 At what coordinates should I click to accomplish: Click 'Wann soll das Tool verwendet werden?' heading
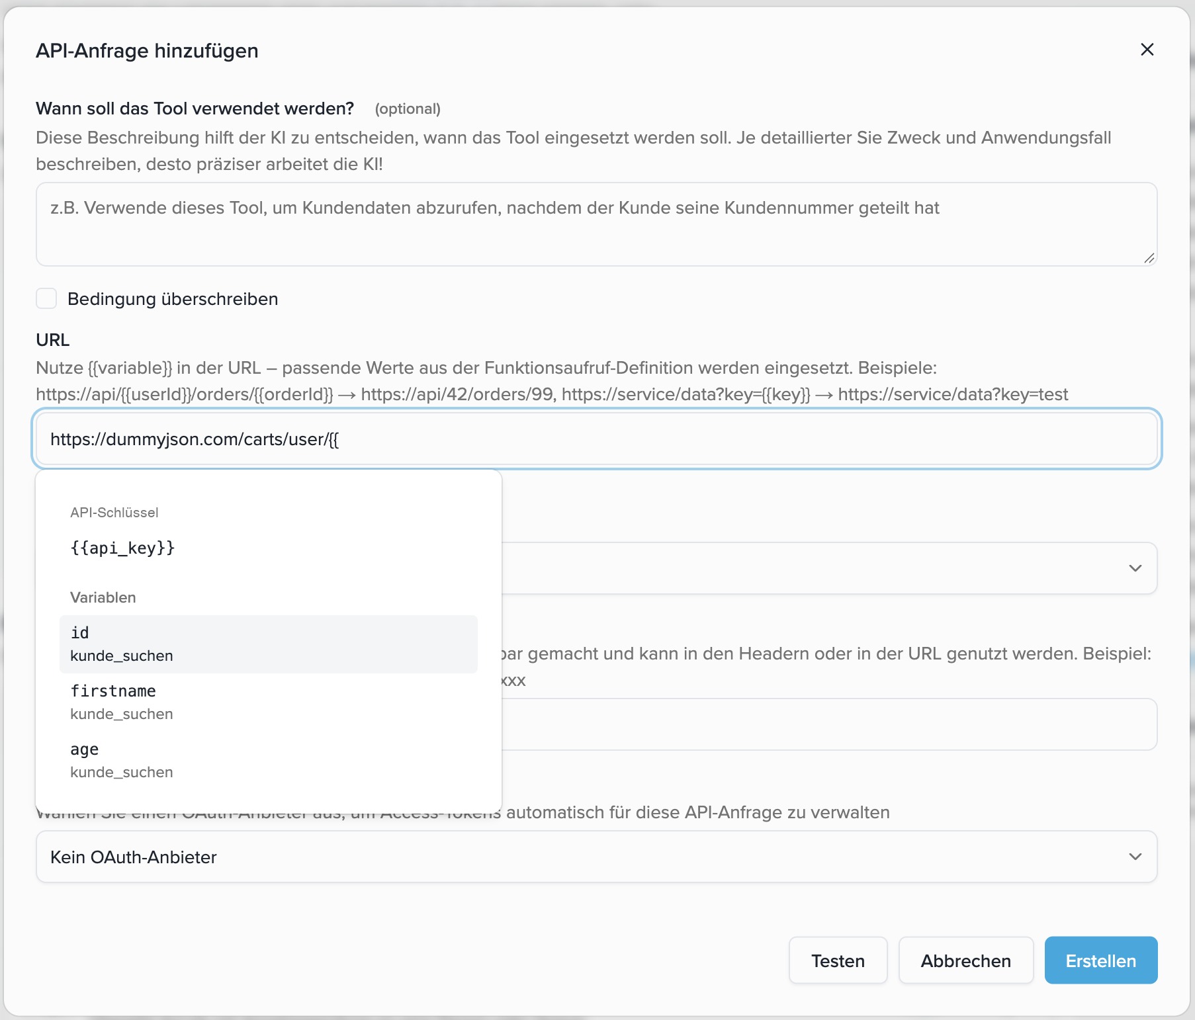[x=195, y=108]
